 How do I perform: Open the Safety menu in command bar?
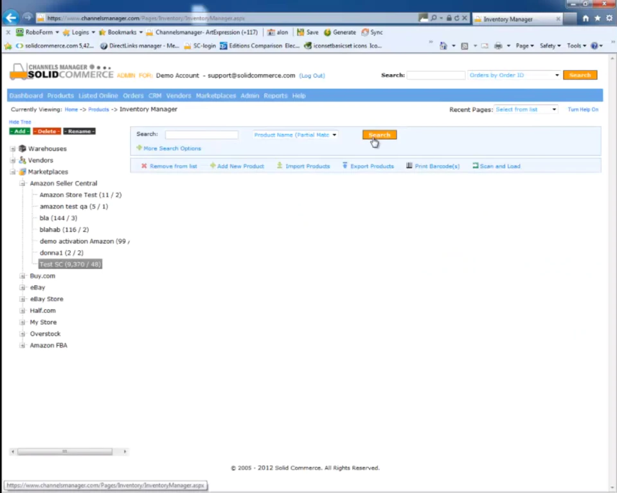tap(550, 46)
